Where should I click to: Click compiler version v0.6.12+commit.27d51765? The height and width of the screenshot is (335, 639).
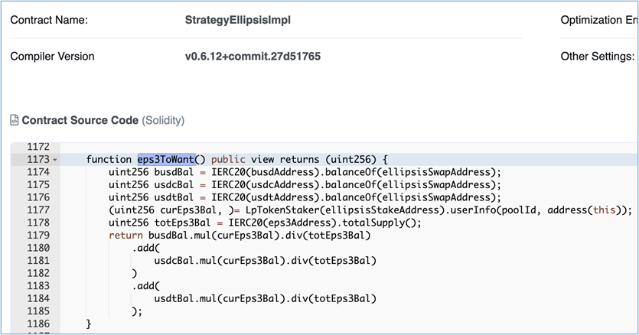pyautogui.click(x=254, y=57)
